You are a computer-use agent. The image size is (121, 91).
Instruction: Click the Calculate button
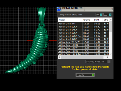85,75
